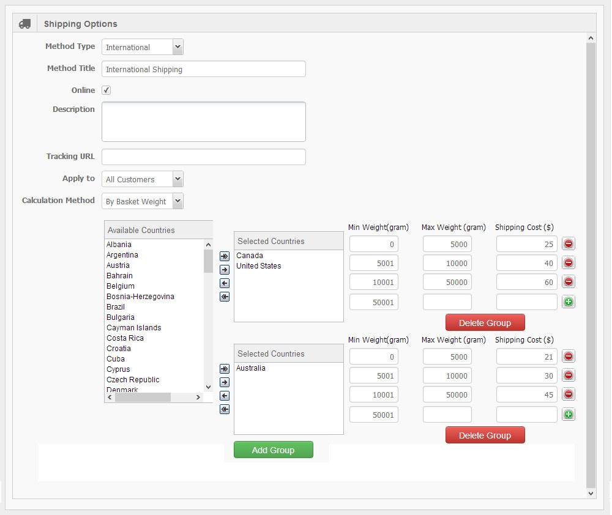Move selected country into Australia group
Screen dimensions: 612x515
[225, 382]
